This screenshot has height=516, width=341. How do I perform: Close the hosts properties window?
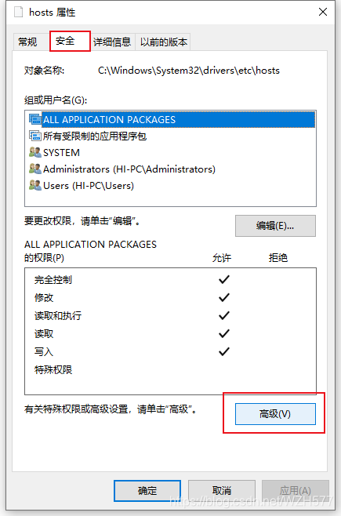coord(323,13)
